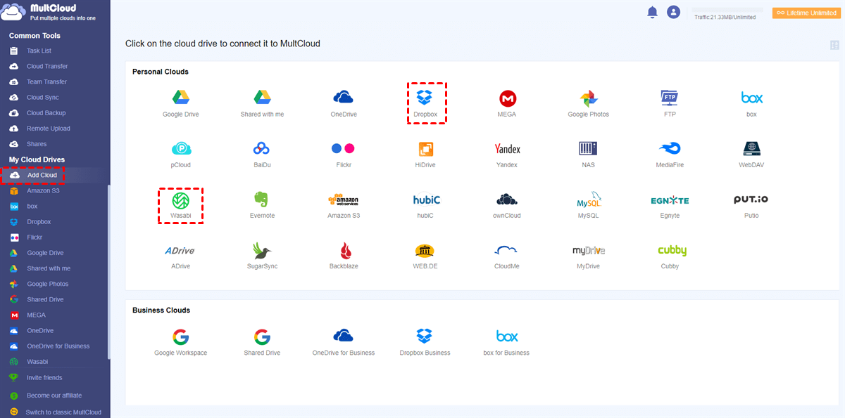Open the user account avatar menu
This screenshot has height=418, width=845.
[x=673, y=12]
